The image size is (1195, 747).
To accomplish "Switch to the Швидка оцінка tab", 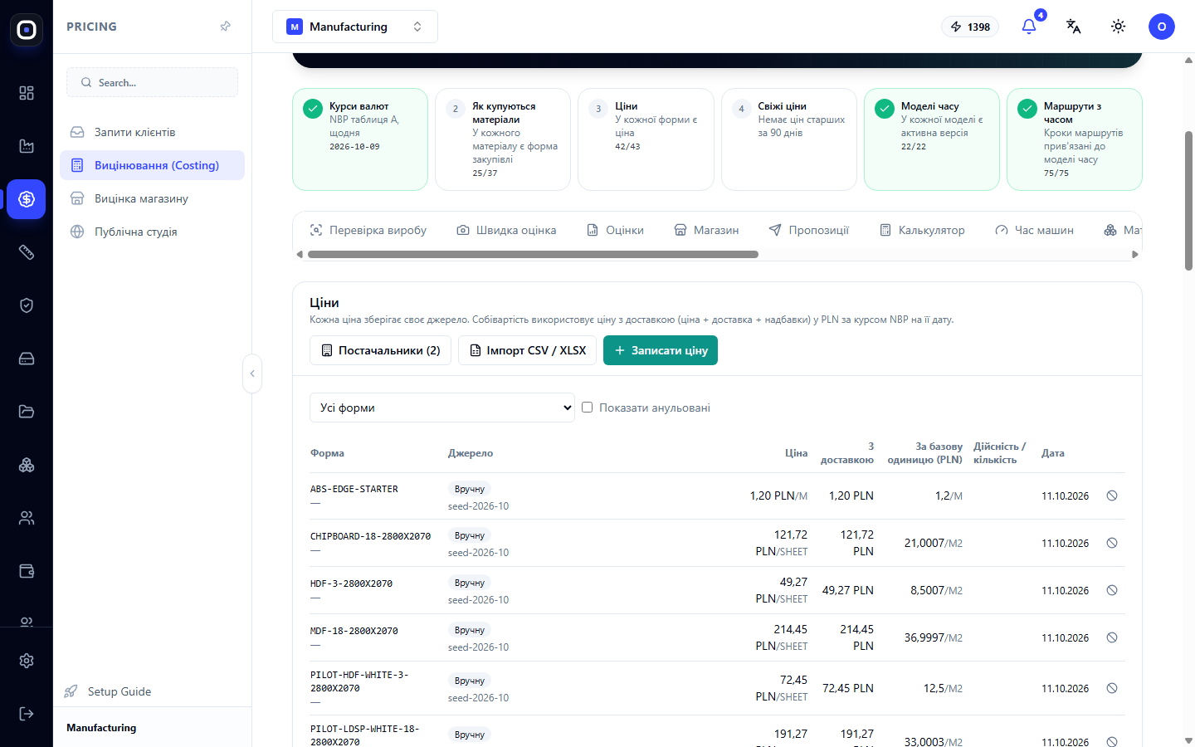I will tap(507, 230).
